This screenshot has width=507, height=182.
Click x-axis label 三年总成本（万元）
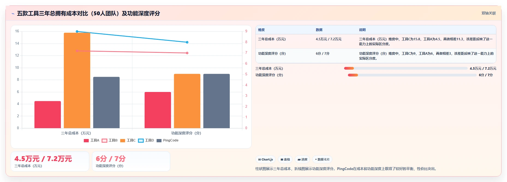76,133
